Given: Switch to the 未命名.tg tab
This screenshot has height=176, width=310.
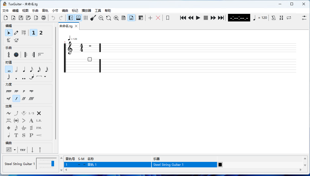Looking at the screenshot, I should pyautogui.click(x=66, y=26).
